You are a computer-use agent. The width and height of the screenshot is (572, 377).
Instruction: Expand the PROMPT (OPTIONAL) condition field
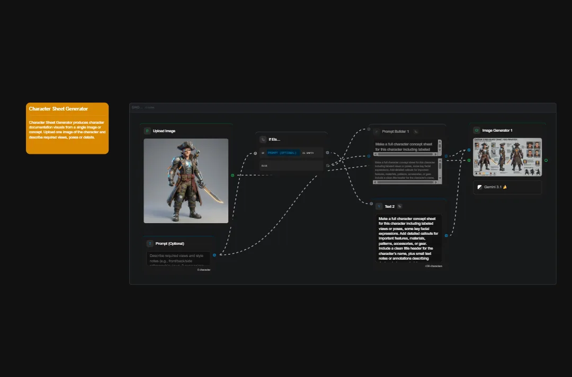pyautogui.click(x=282, y=153)
